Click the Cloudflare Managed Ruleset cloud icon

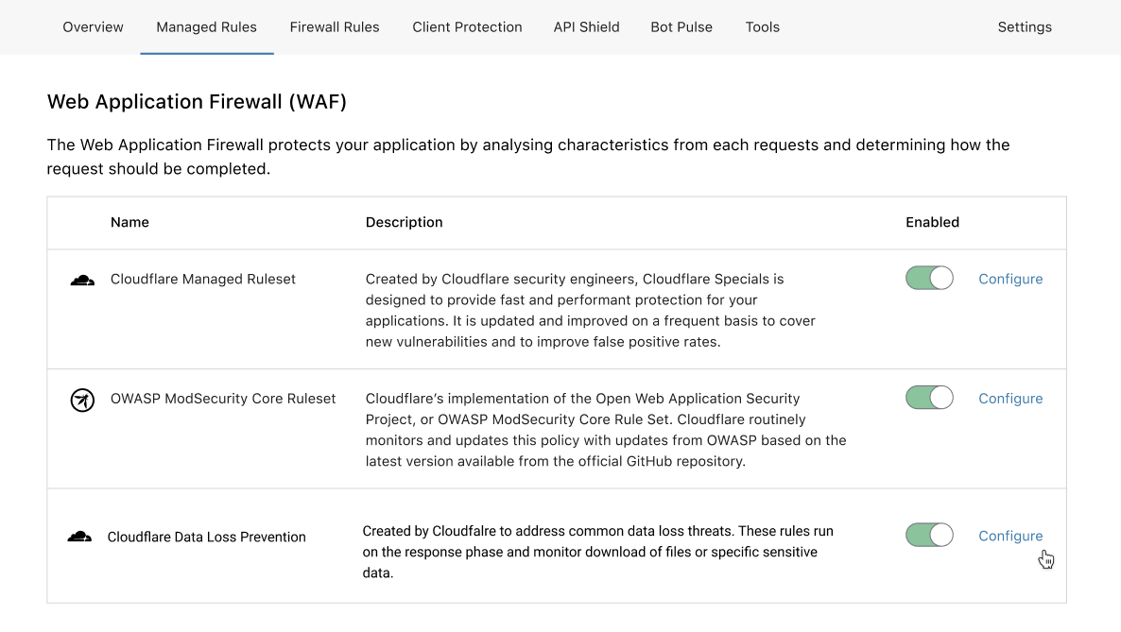[x=82, y=281]
